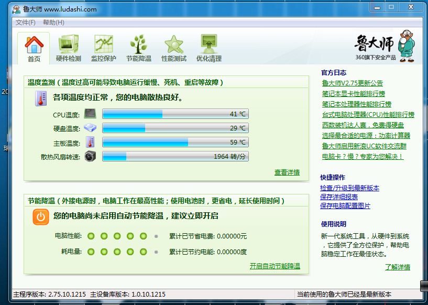The image size is (428, 305).
Task: Click the 使用说明 heading
Action: point(334,224)
